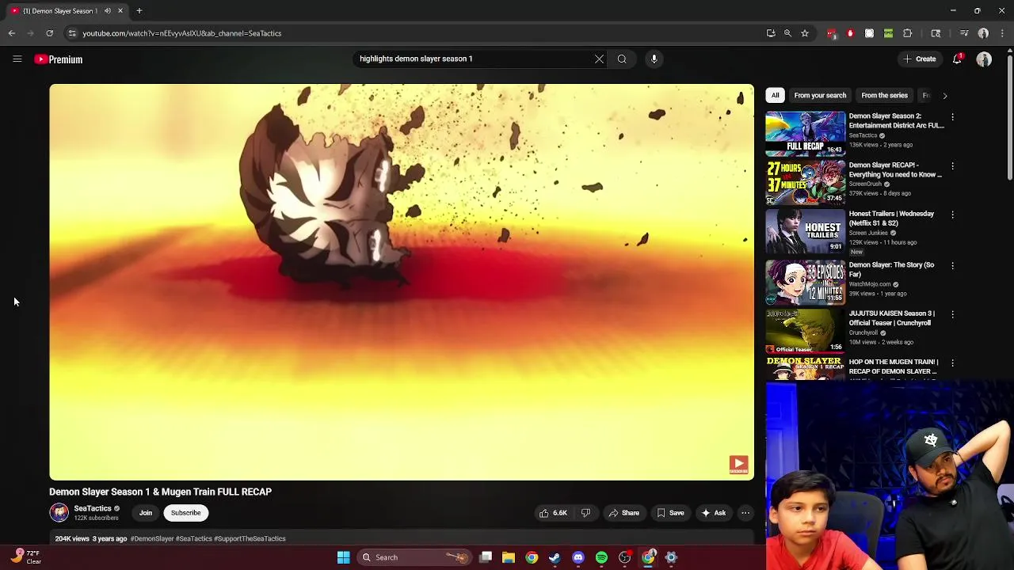Open options for Demon Slayer: The Story So Far
The image size is (1014, 570).
952,266
